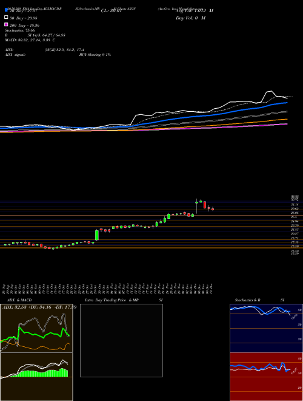This screenshot has height=401, width=303.
Task: Click the white 50 Day legend swatch
Action: click(x=6, y=18)
